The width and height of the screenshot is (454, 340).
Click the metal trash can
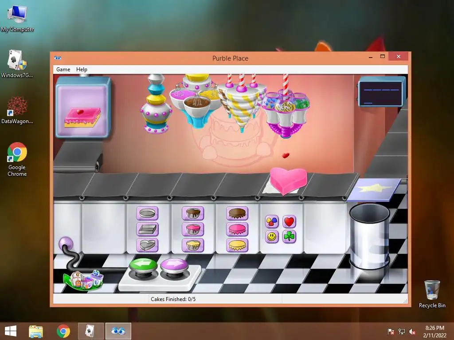[x=369, y=236]
